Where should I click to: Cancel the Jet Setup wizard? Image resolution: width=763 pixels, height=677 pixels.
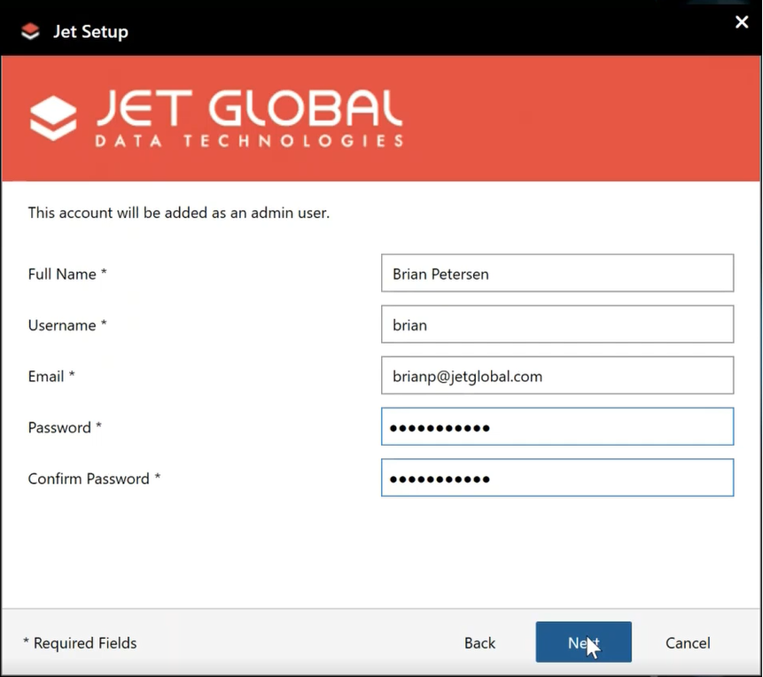(688, 643)
